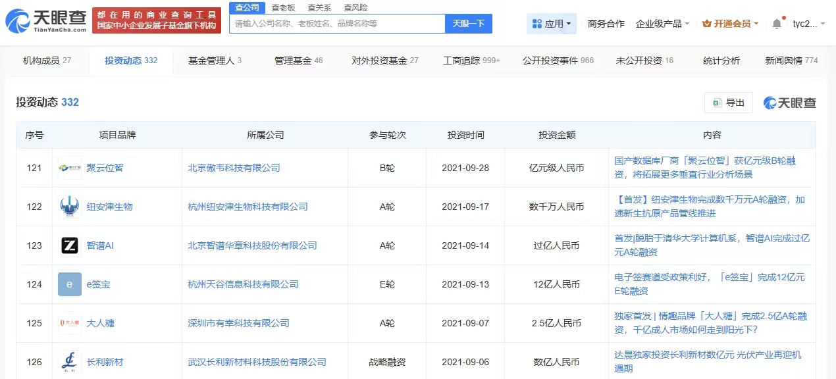The height and width of the screenshot is (379, 836).
Task: Click the e签宝 blue logo icon
Action: point(70,284)
